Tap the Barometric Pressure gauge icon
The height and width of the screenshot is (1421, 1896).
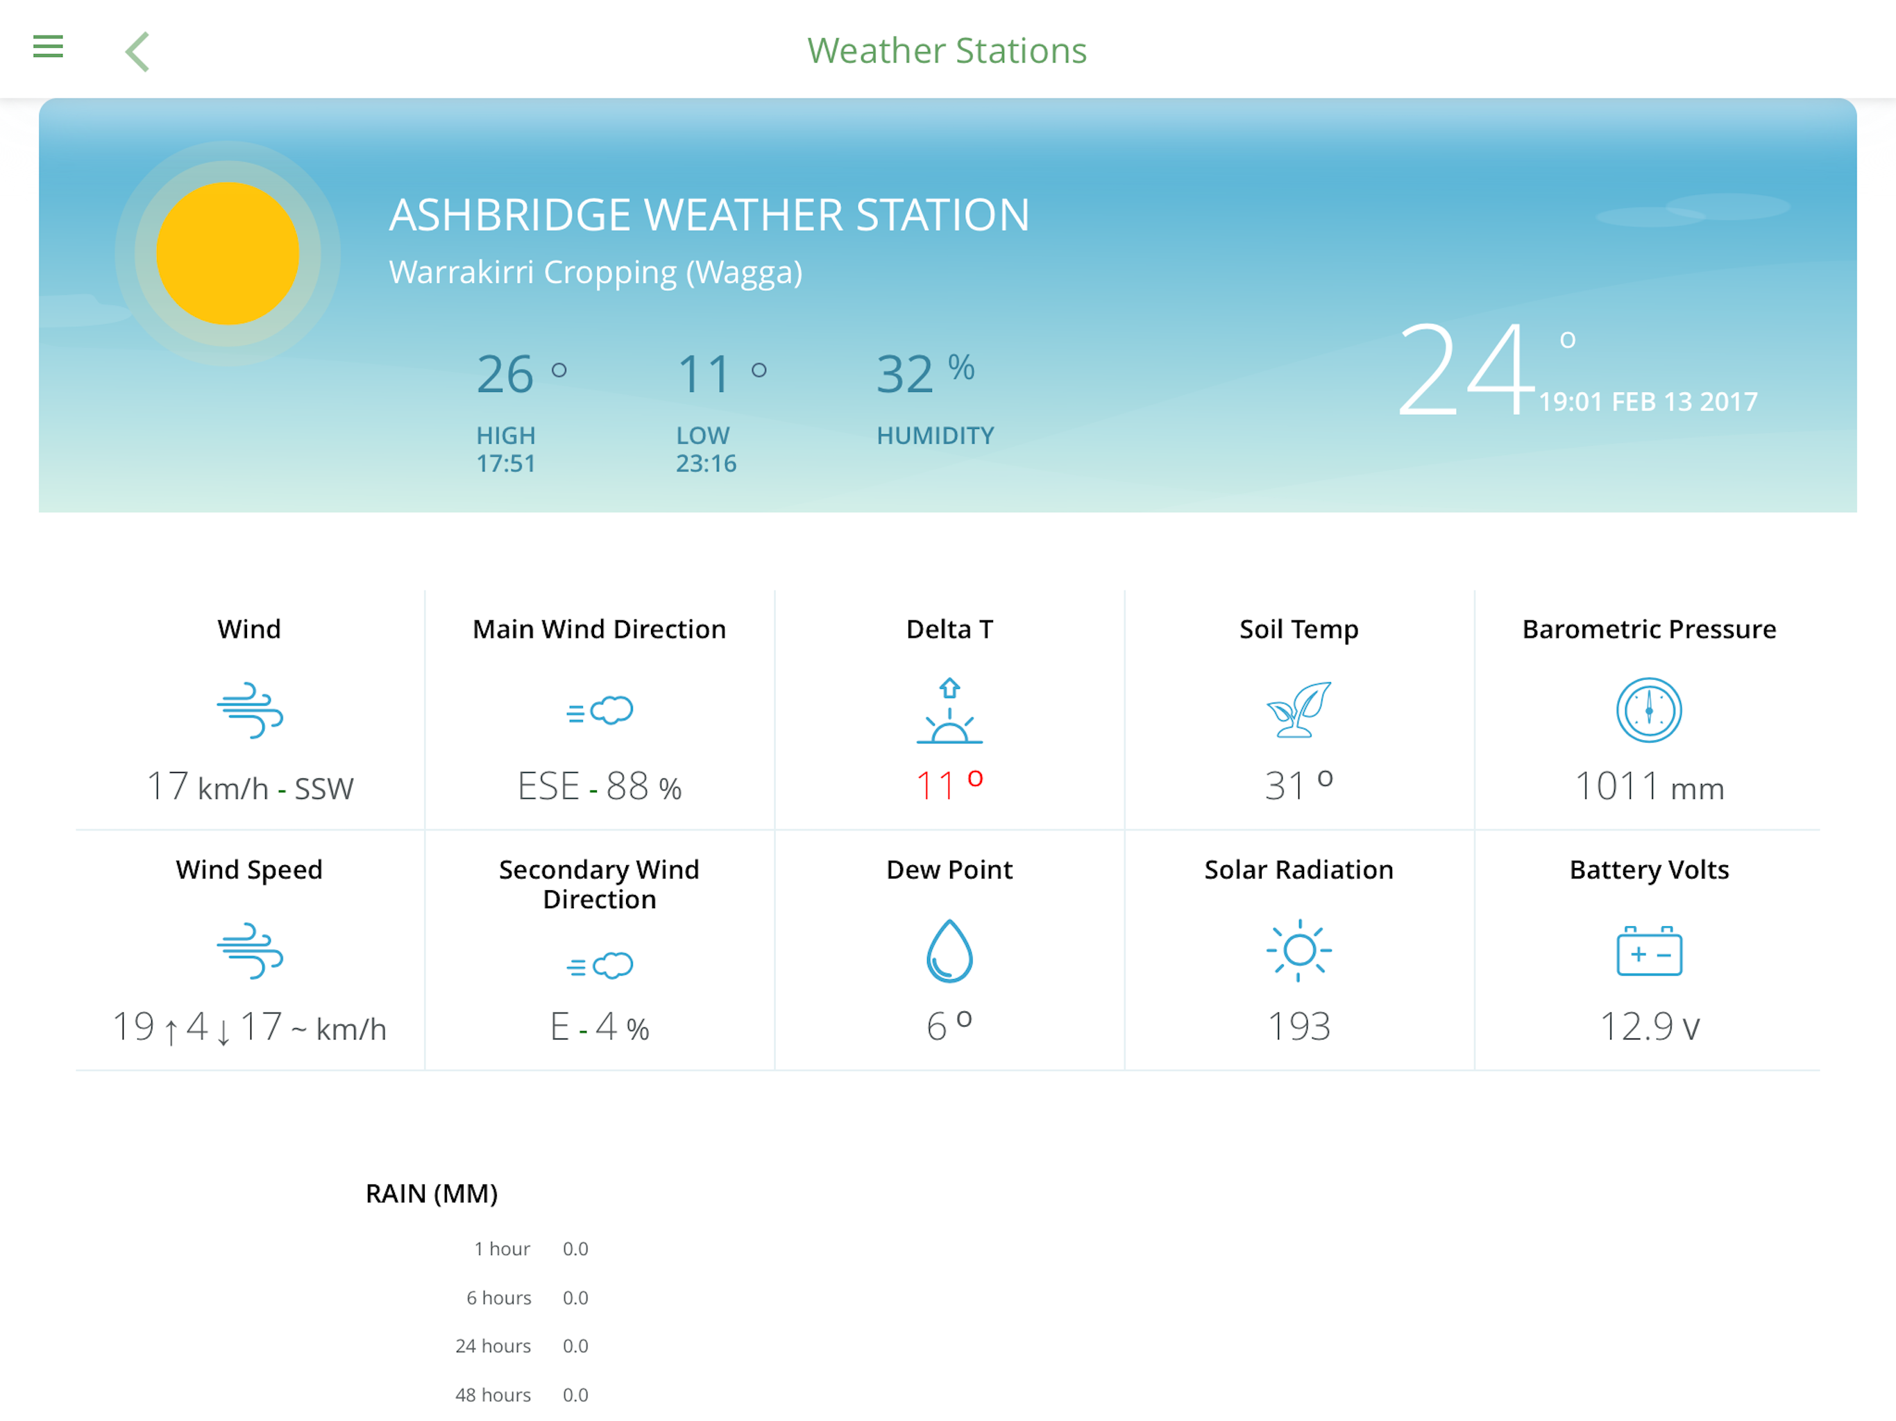click(x=1648, y=710)
